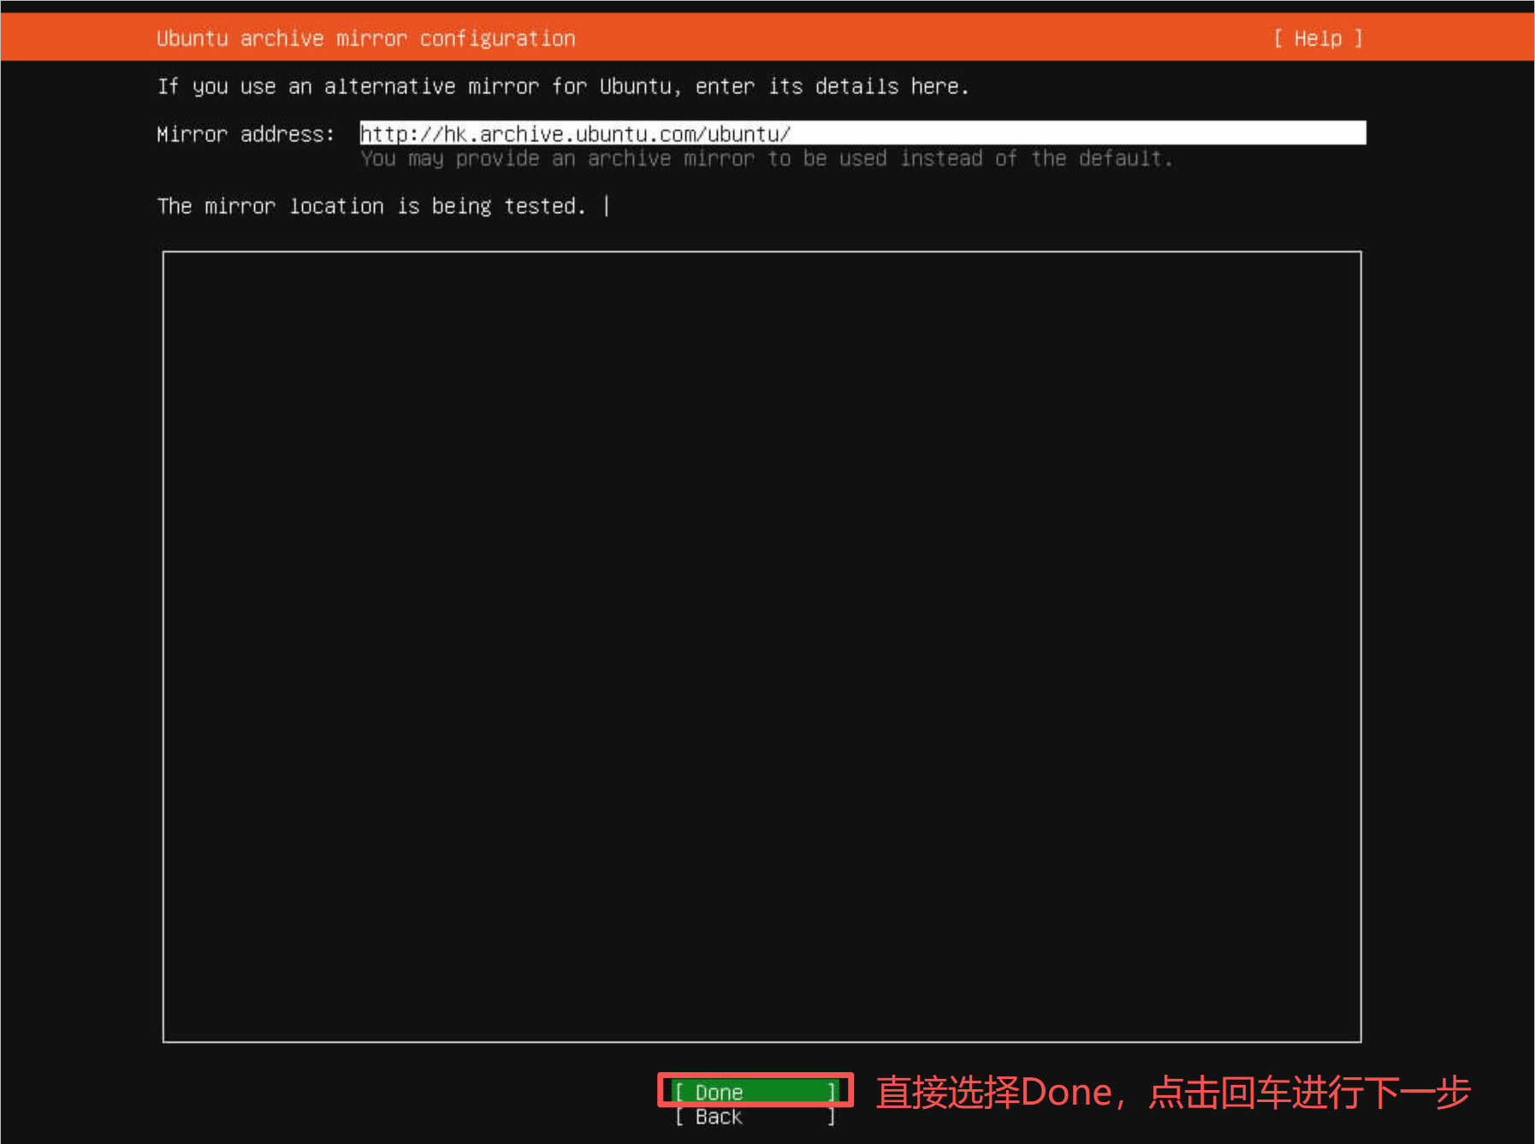Click the mirror location being tested status text

370,206
